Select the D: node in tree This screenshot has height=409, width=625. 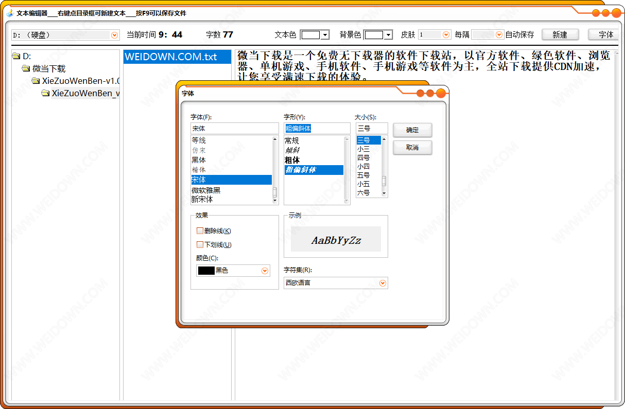[x=27, y=56]
